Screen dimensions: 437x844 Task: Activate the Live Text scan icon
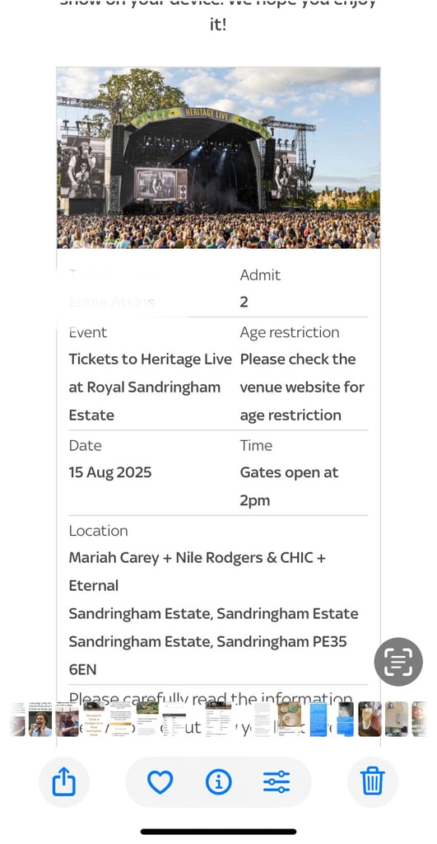[398, 662]
